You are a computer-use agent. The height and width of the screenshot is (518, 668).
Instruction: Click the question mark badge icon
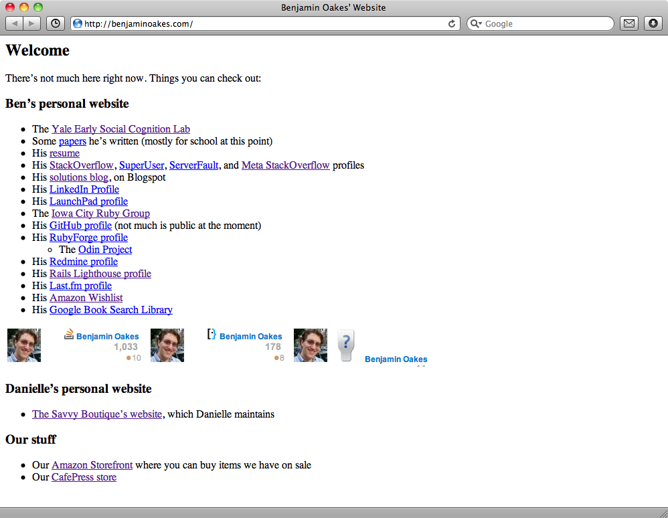(x=346, y=345)
